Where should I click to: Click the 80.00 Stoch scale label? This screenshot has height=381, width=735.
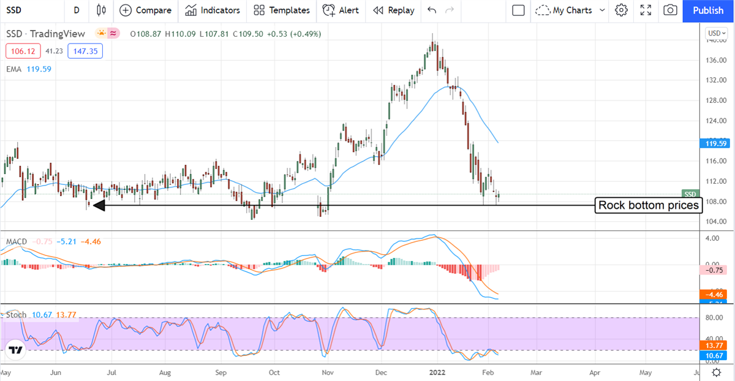[714, 317]
